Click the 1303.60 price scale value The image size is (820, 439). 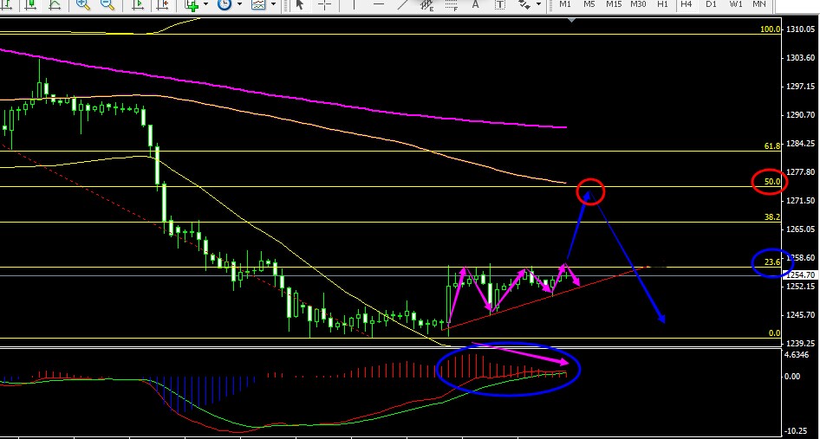(801, 58)
